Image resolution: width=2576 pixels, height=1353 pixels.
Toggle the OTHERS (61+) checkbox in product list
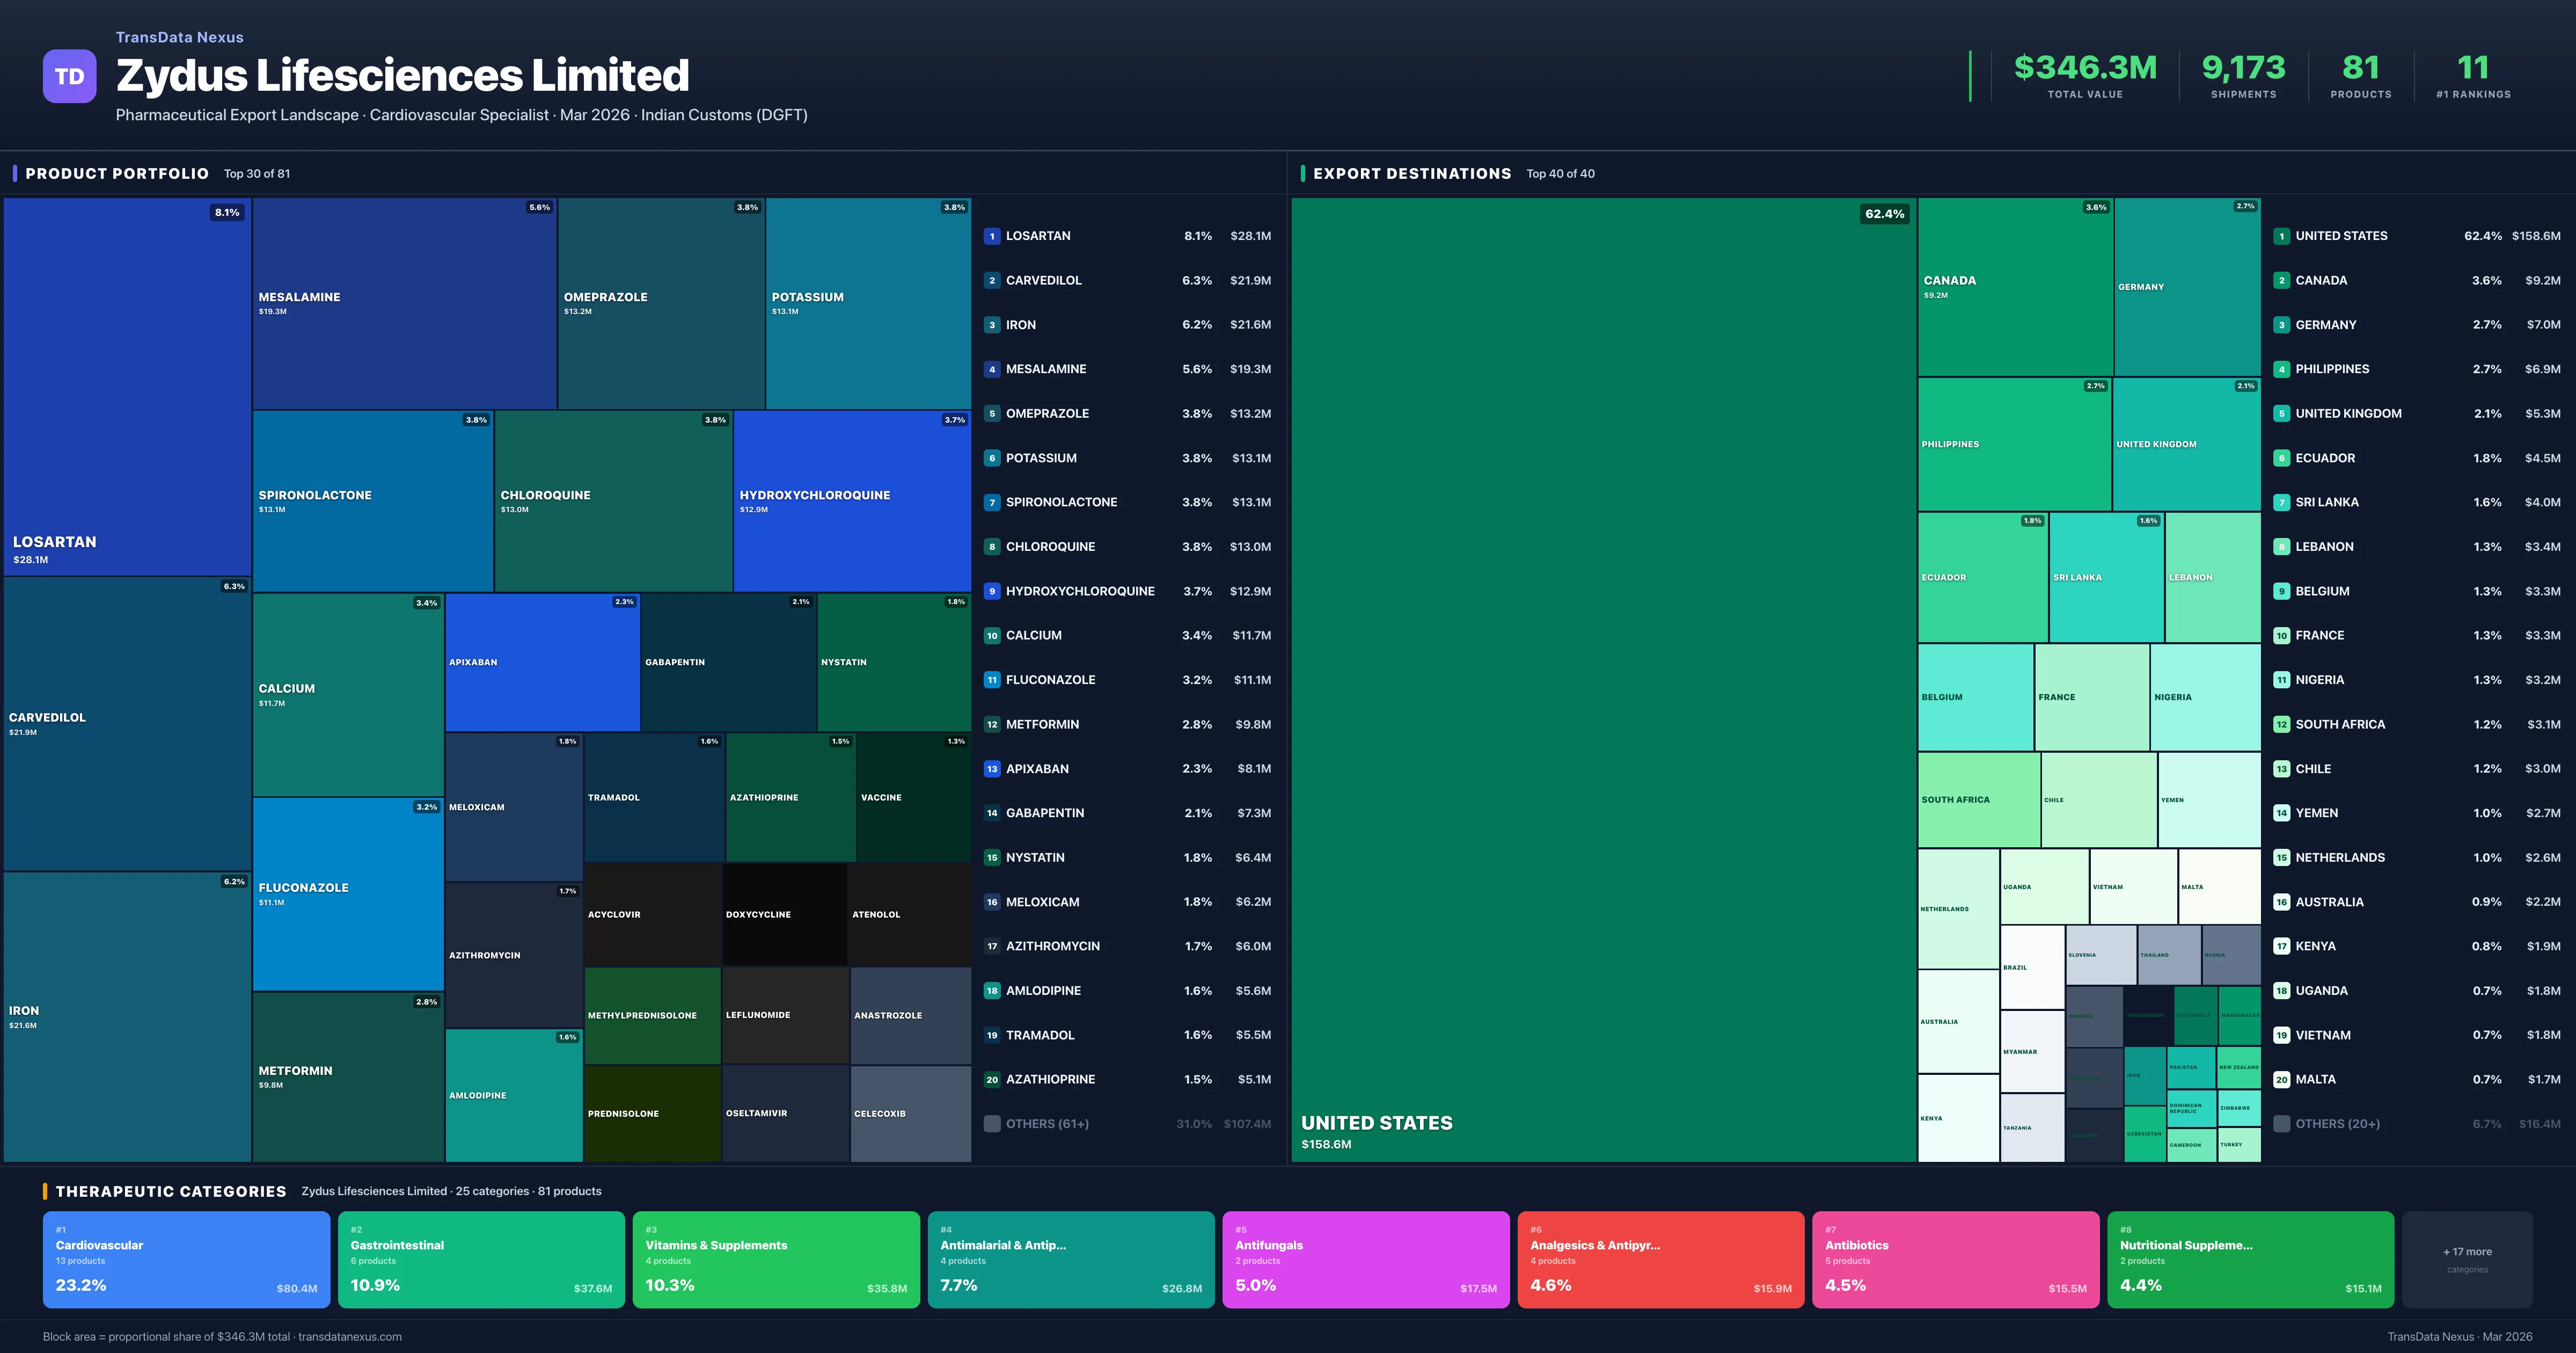(992, 1123)
